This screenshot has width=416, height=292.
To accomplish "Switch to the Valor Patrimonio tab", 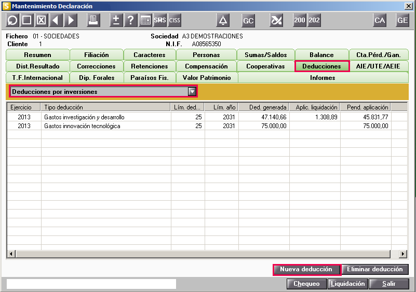I will coord(207,78).
